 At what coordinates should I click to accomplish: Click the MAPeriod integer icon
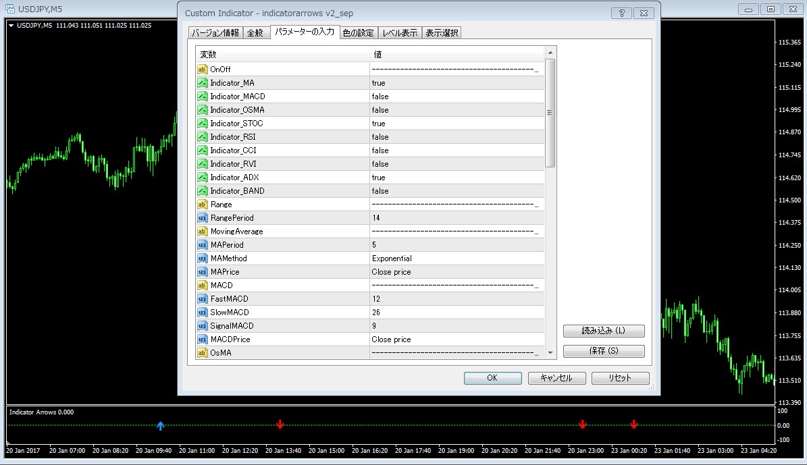click(203, 245)
